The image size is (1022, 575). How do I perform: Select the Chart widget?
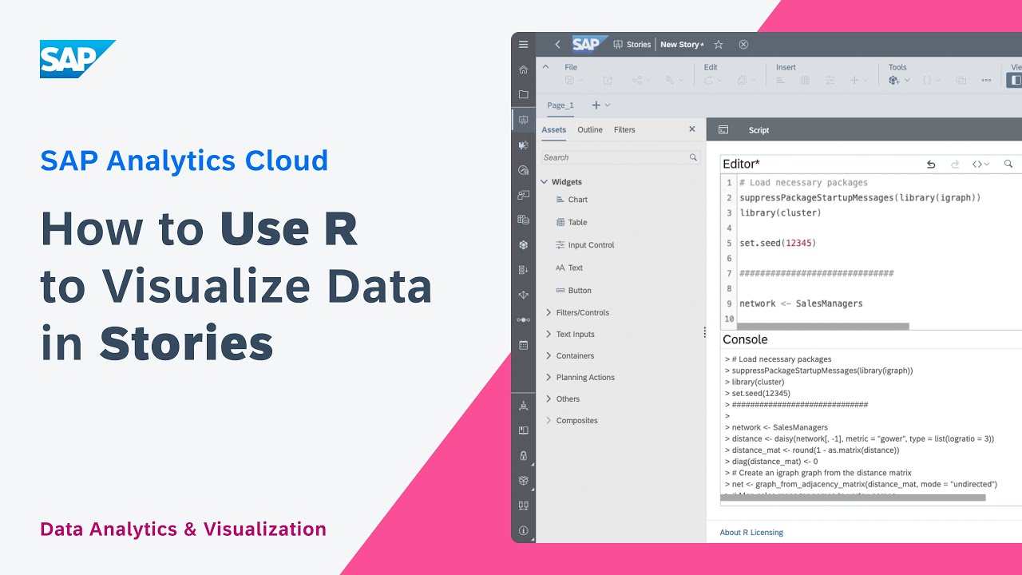click(572, 200)
